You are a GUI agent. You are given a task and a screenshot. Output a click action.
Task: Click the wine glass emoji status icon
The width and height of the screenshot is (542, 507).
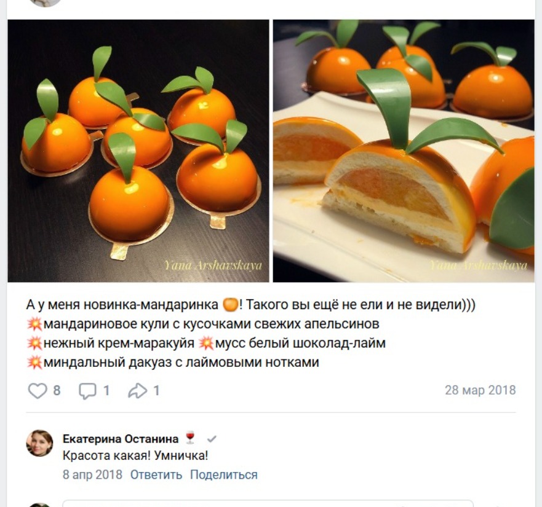(189, 438)
